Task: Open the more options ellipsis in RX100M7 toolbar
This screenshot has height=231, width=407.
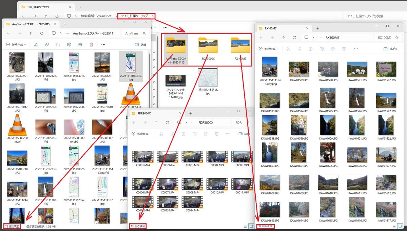Action: pyautogui.click(x=356, y=49)
